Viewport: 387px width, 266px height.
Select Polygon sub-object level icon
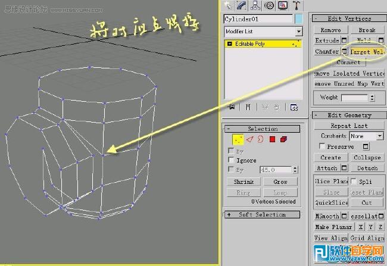pos(272,139)
